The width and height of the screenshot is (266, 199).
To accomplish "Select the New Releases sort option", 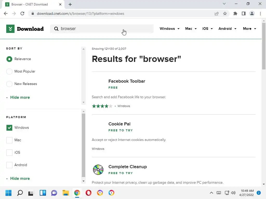I will point(9,84).
